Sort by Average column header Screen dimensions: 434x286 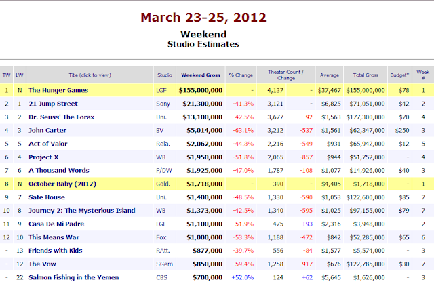pos(330,75)
